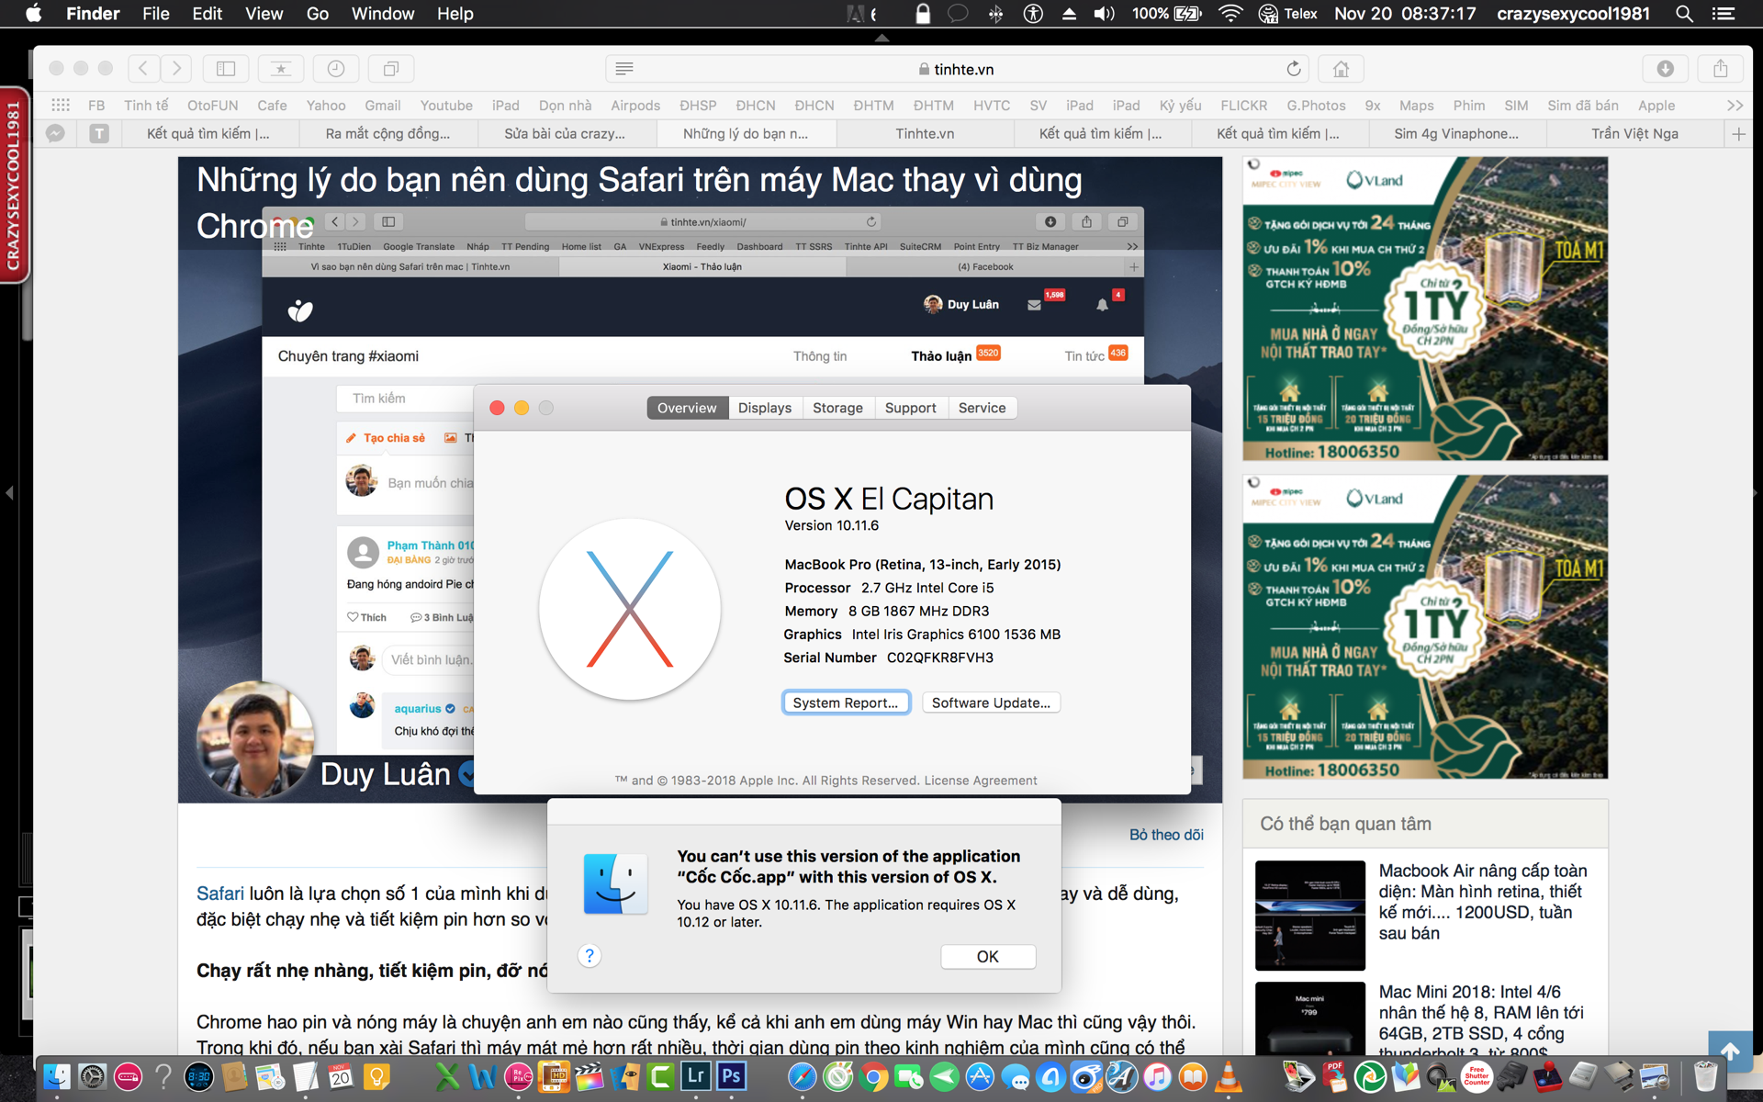
Task: Open the Telex input source menu
Action: (x=1287, y=14)
